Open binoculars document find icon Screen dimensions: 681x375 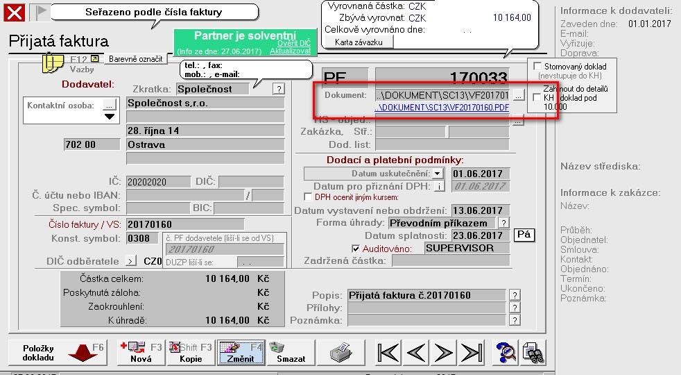(x=533, y=352)
